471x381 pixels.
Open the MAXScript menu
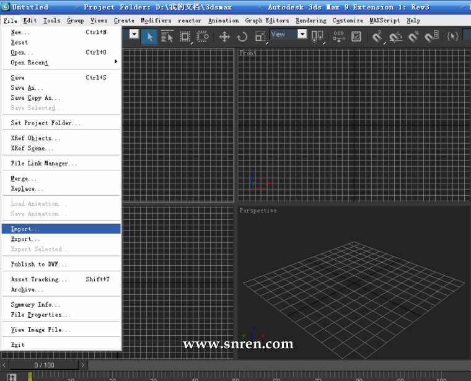(384, 20)
